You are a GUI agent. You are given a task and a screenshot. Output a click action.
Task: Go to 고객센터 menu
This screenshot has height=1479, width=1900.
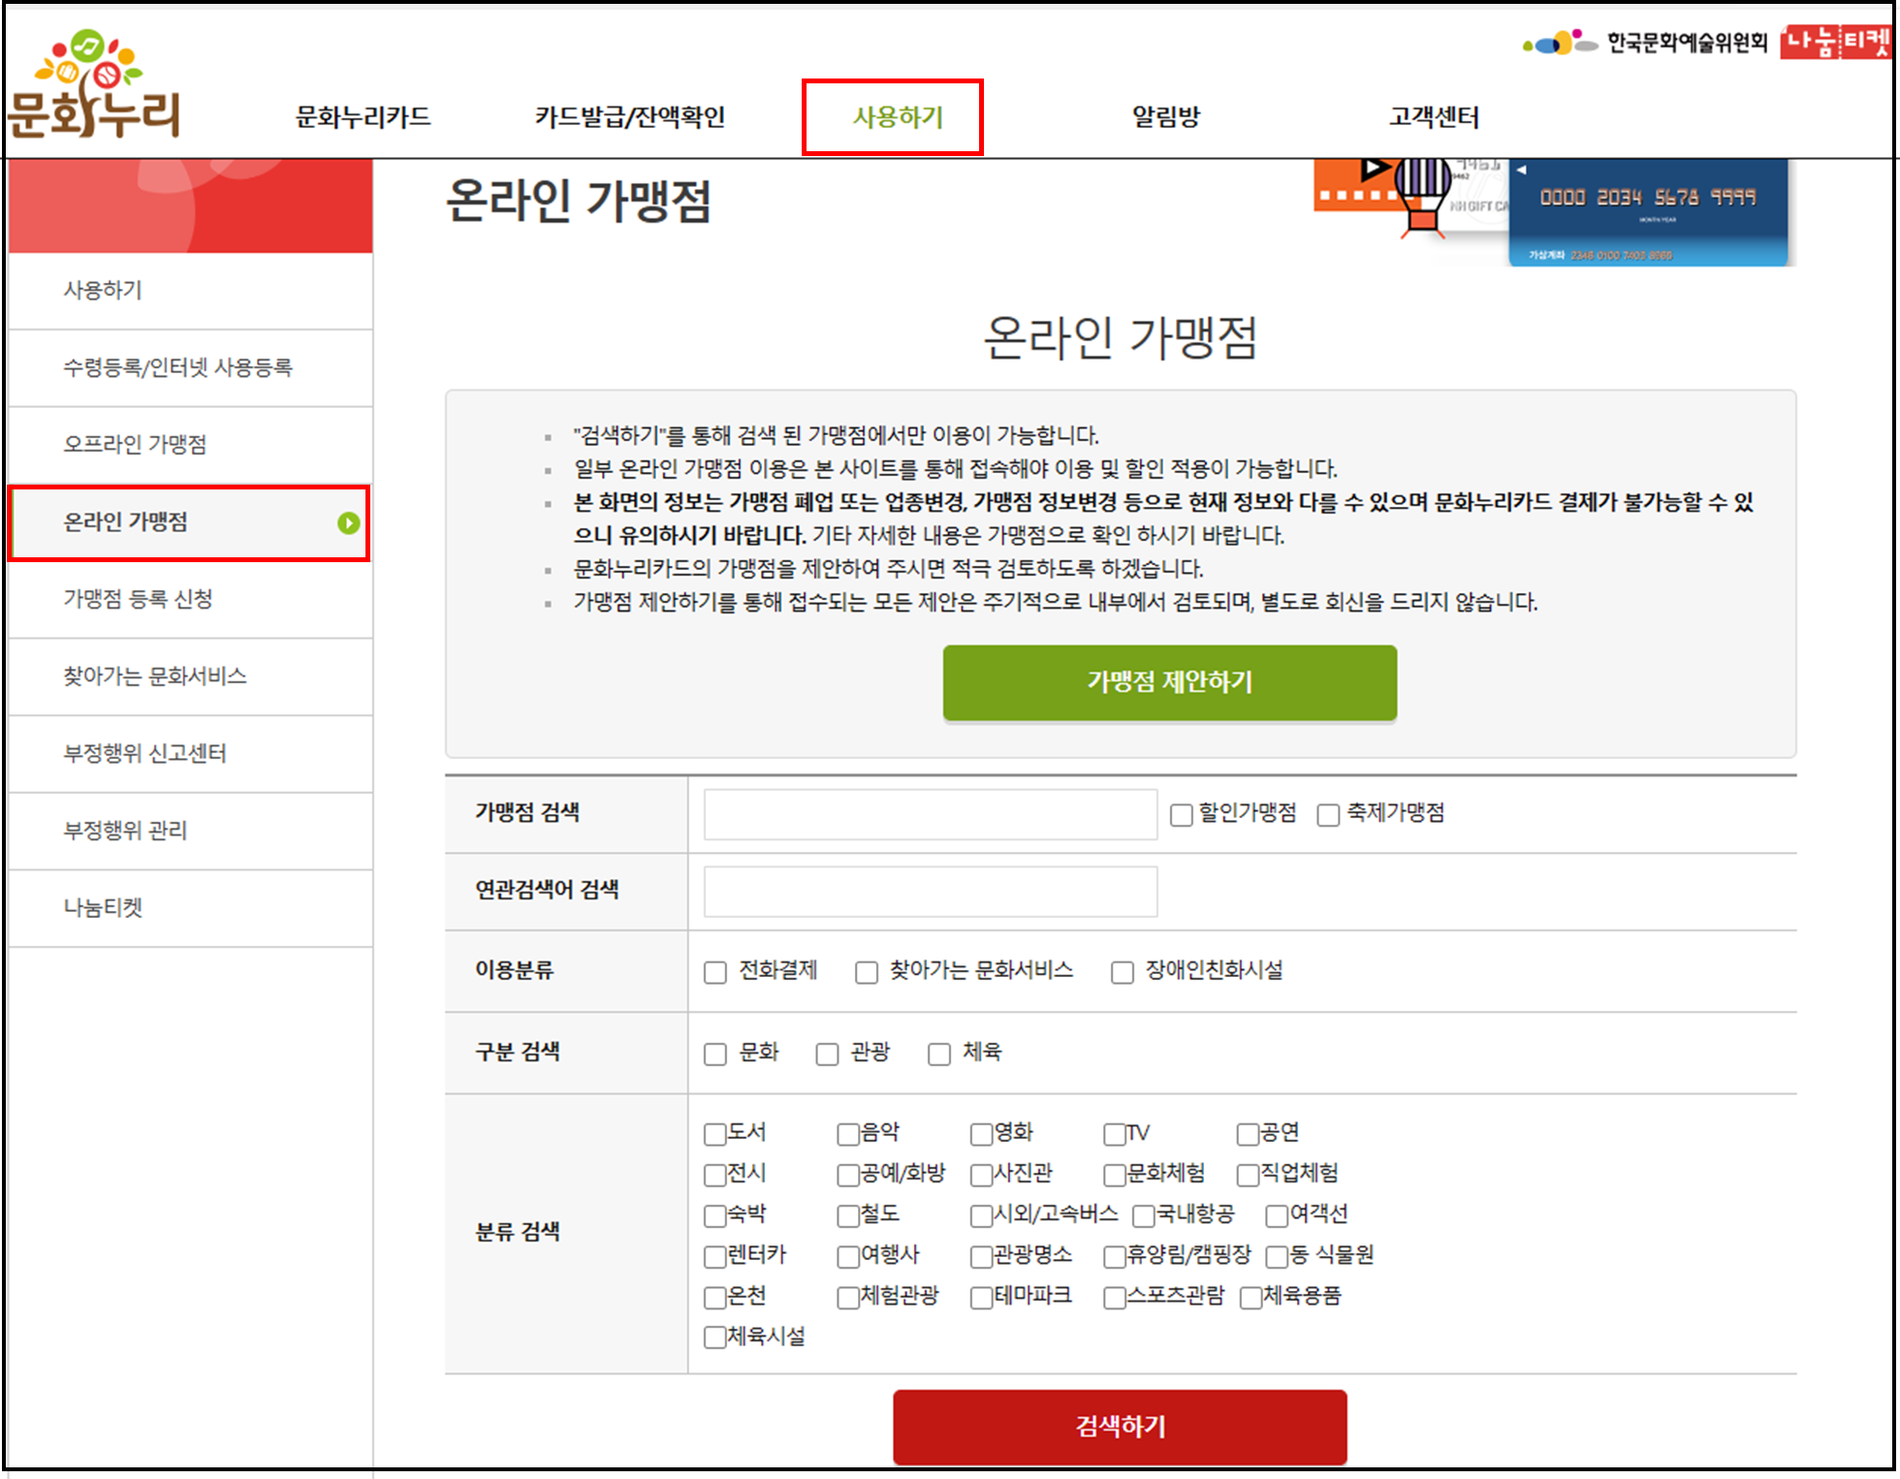(1434, 117)
